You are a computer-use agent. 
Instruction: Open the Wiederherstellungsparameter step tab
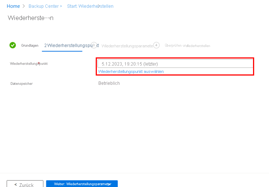[127, 46]
